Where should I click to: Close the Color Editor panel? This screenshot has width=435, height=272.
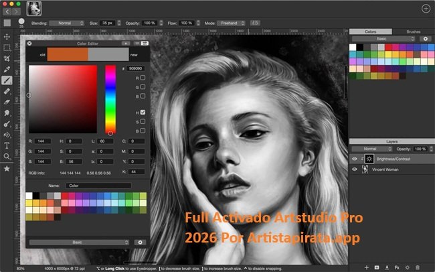coord(29,44)
